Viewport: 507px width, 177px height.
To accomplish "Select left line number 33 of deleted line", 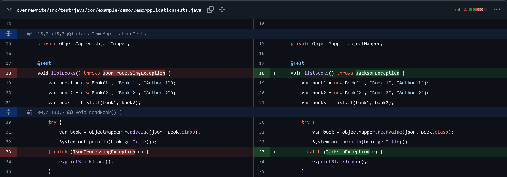I will click(9, 152).
